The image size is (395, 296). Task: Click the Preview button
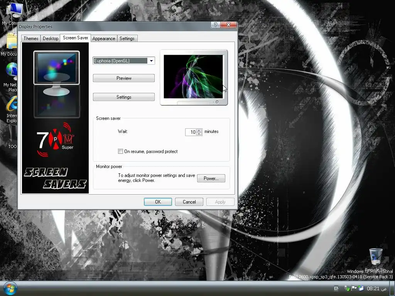(x=124, y=78)
